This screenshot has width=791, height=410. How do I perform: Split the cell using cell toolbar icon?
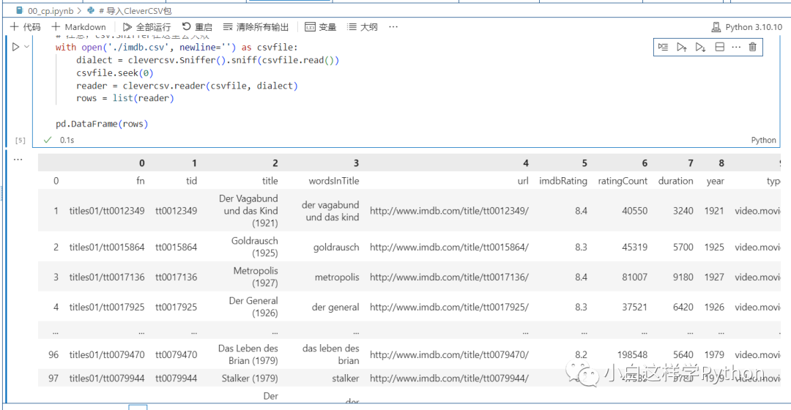719,48
